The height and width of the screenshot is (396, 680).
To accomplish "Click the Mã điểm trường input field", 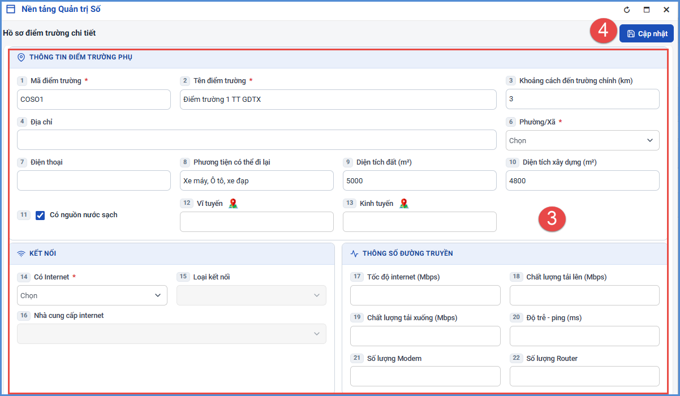I will point(94,100).
